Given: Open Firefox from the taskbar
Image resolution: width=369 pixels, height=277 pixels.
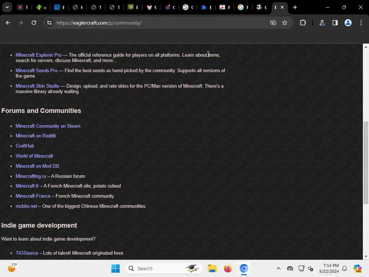Looking at the screenshot, I should point(228,268).
